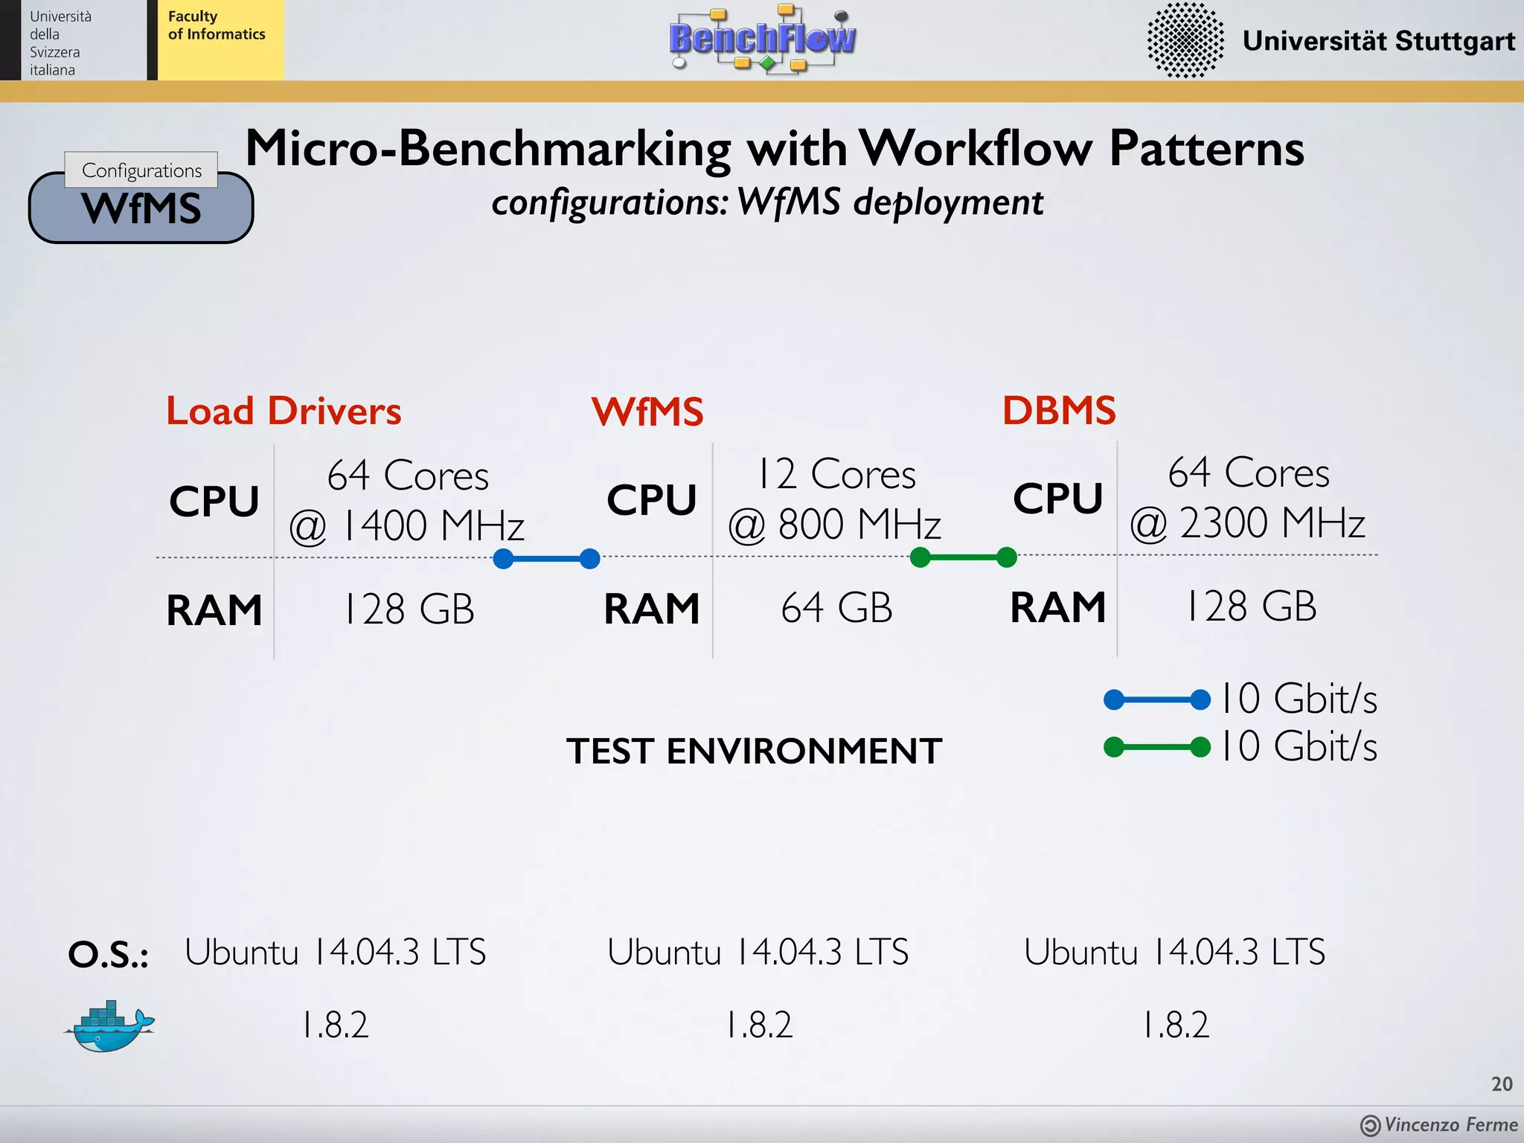Click the Load Drivers CPU label
The image size is (1524, 1143).
pyautogui.click(x=214, y=501)
